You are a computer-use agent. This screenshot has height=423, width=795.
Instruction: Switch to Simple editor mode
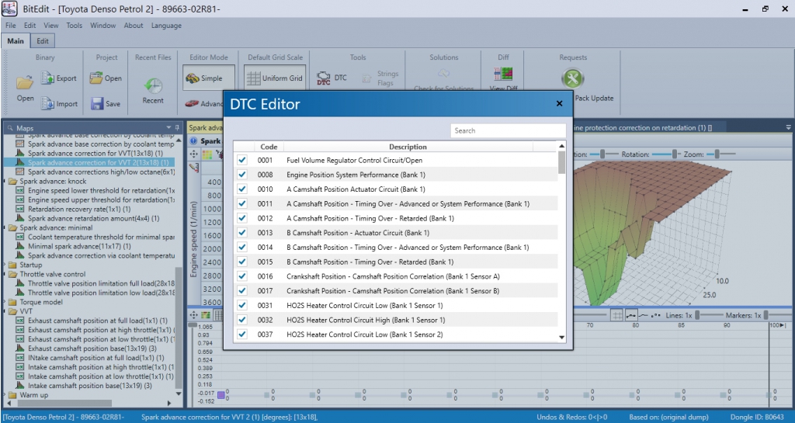tap(209, 78)
